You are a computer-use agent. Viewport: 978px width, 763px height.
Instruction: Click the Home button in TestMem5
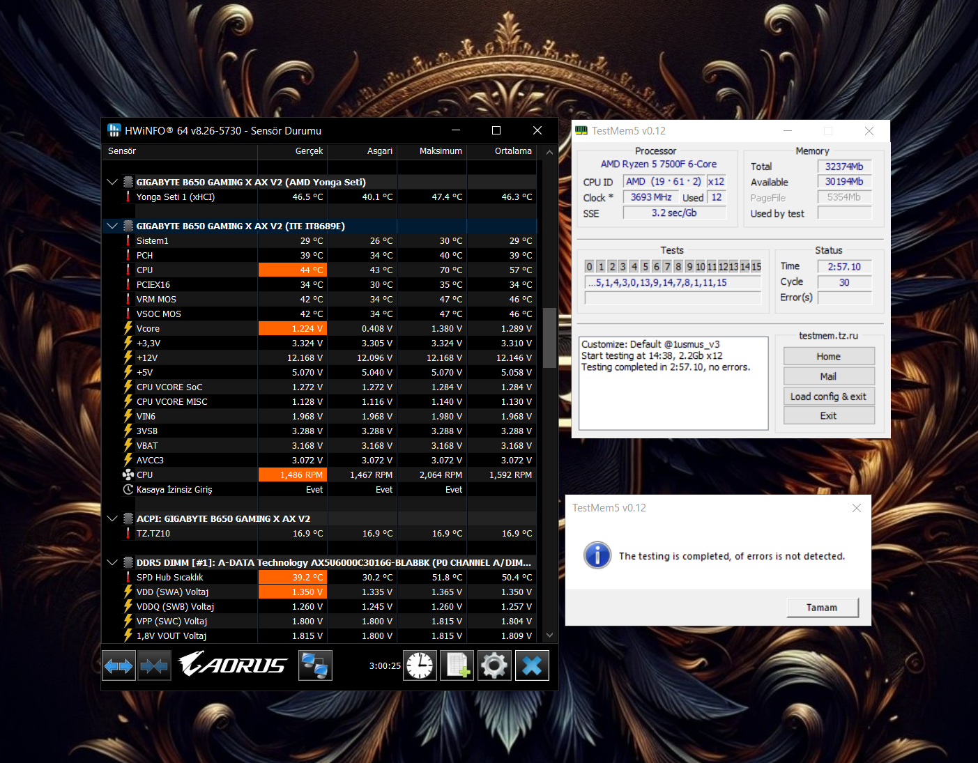[829, 356]
